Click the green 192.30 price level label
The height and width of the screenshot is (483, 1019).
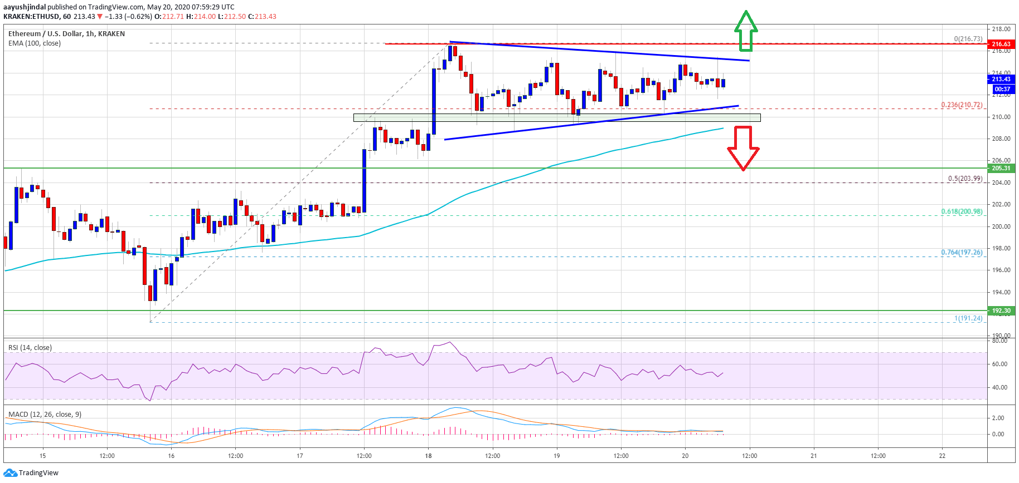[x=1001, y=310]
